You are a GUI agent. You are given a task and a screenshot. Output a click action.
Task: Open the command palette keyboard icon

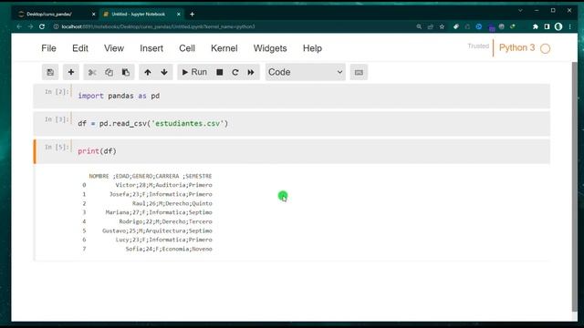click(359, 72)
